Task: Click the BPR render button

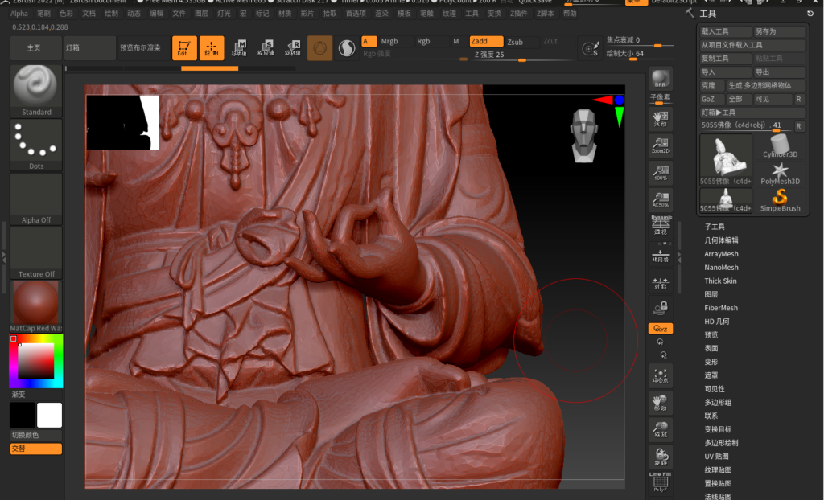Action: 660,79
